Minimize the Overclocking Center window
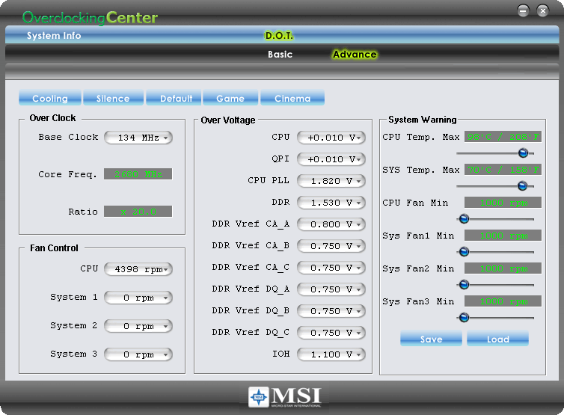This screenshot has height=415, width=564. (x=524, y=10)
